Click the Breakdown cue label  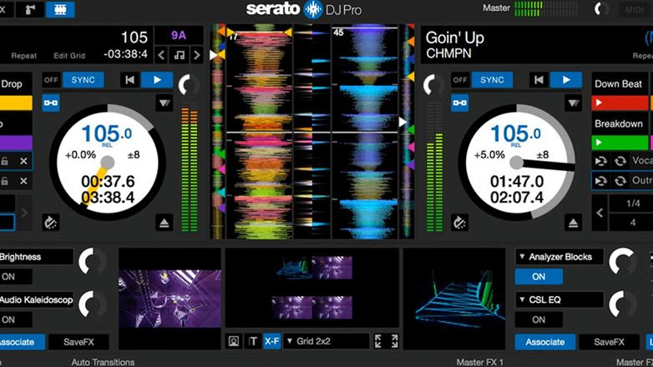tap(619, 123)
